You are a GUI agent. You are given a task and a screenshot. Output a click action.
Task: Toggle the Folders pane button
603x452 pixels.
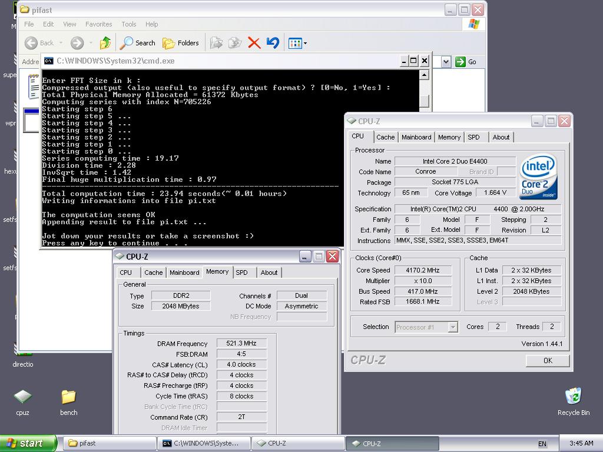[x=181, y=43]
